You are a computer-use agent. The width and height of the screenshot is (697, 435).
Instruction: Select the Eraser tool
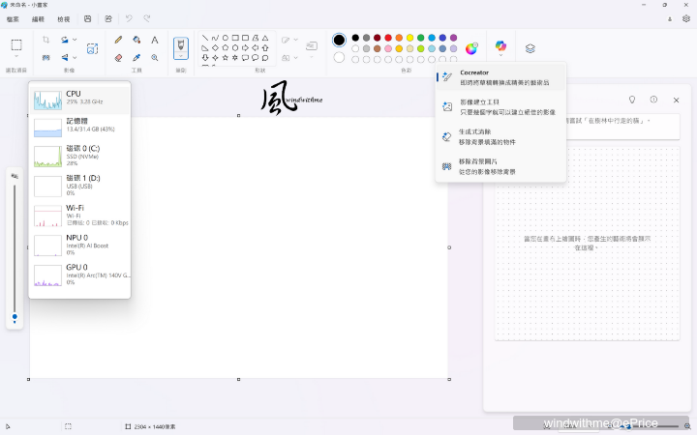click(x=118, y=57)
